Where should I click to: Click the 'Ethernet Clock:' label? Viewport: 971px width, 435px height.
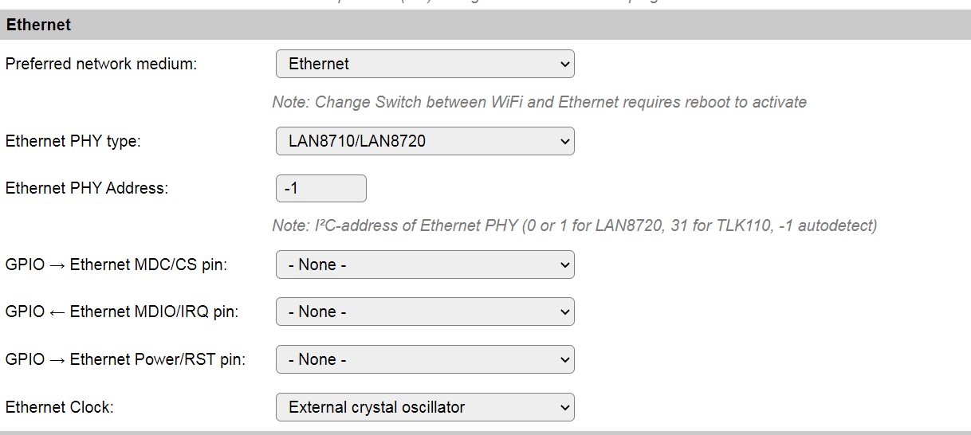coord(60,407)
